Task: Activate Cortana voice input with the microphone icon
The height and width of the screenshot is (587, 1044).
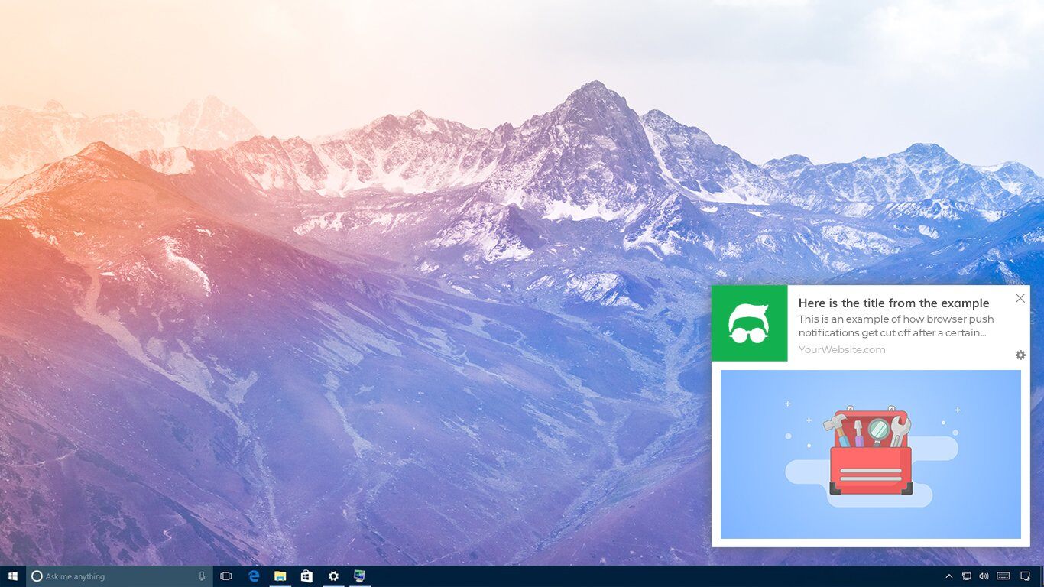Action: click(x=201, y=576)
